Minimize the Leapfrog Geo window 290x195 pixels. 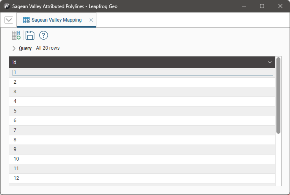coord(244,6)
